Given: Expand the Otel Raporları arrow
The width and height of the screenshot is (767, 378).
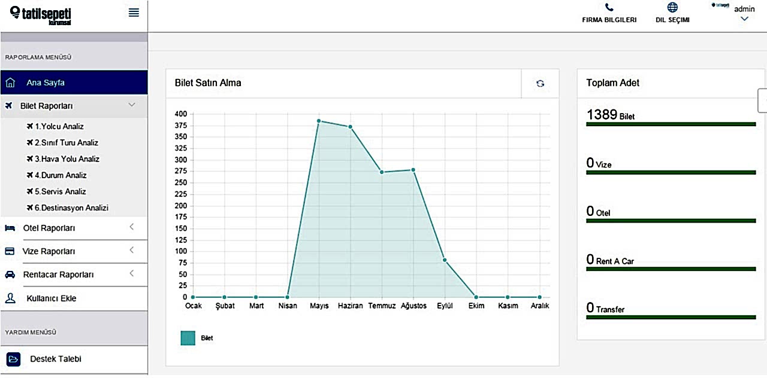Looking at the screenshot, I should point(132,227).
